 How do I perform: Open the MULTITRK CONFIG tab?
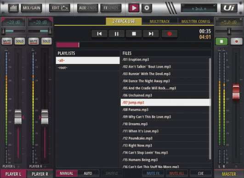[x=196, y=21]
